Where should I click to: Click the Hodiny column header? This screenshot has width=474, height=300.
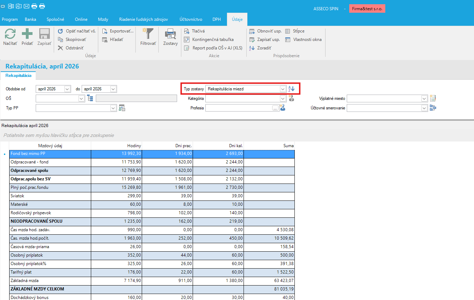coord(117,146)
